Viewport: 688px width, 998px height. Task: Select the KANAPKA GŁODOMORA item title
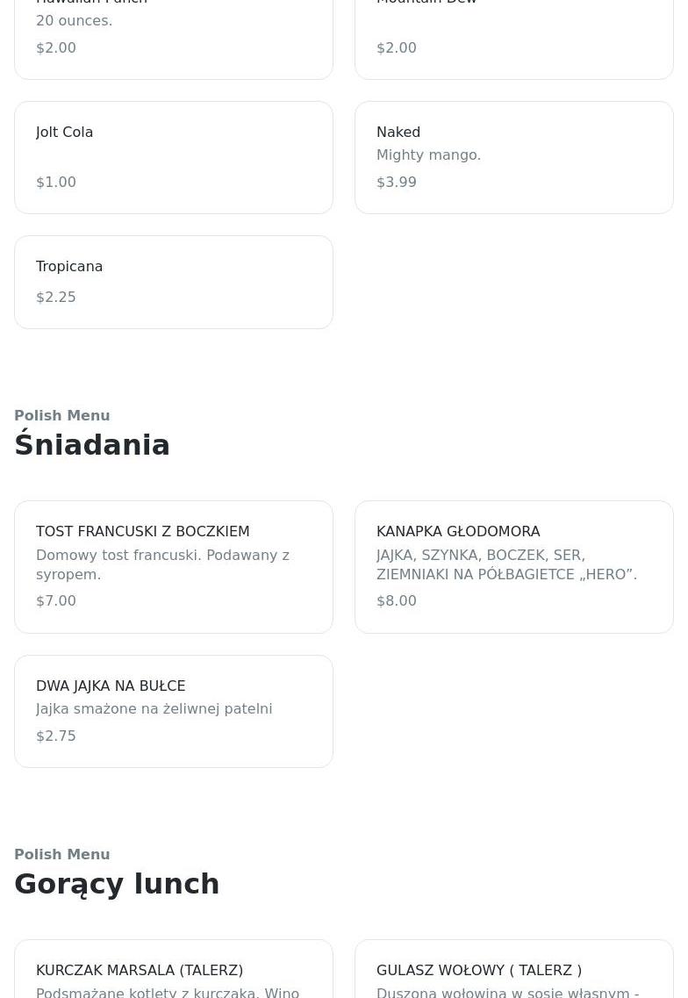[x=458, y=531]
